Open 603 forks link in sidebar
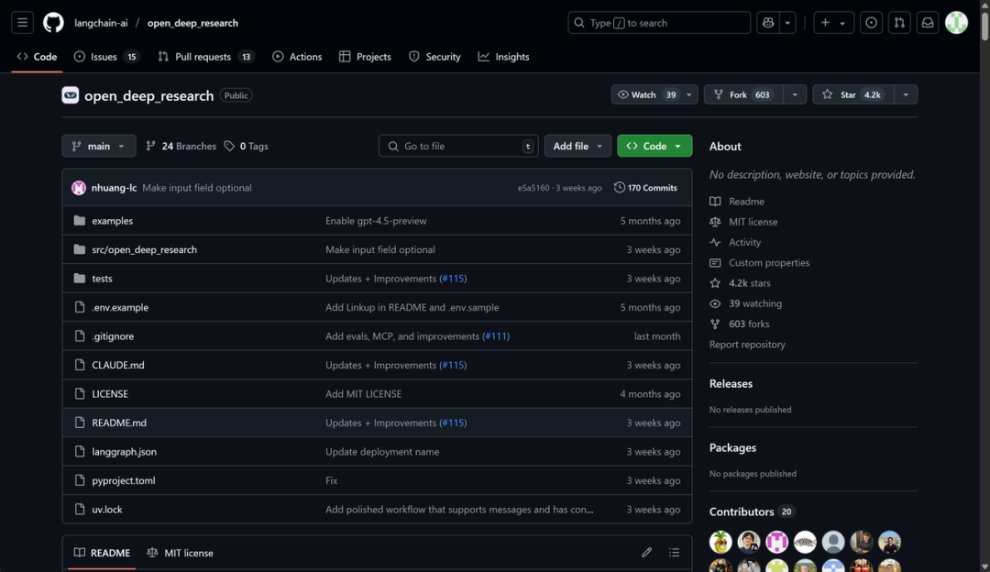990x572 pixels. [749, 324]
